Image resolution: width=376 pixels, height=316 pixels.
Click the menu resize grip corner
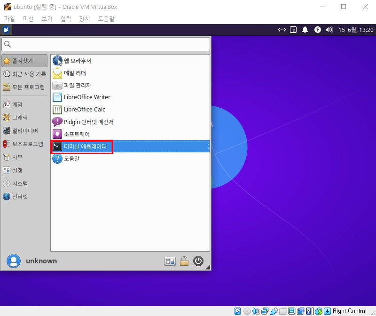tap(208, 267)
